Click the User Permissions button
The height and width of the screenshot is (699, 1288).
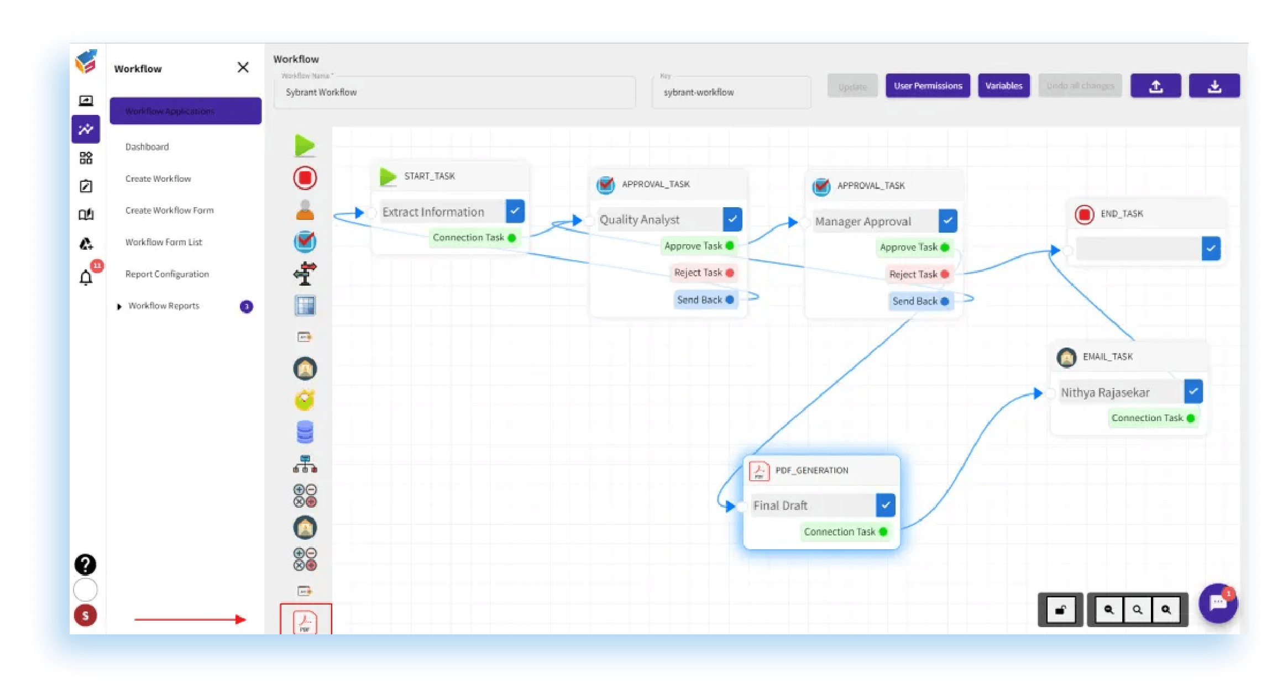(928, 86)
